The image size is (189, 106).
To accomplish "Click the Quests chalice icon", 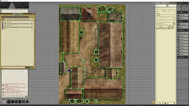I will tap(178, 48).
